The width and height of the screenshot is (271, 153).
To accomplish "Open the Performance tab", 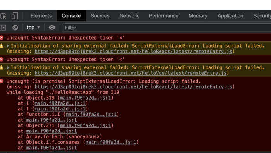I will click(x=164, y=16).
